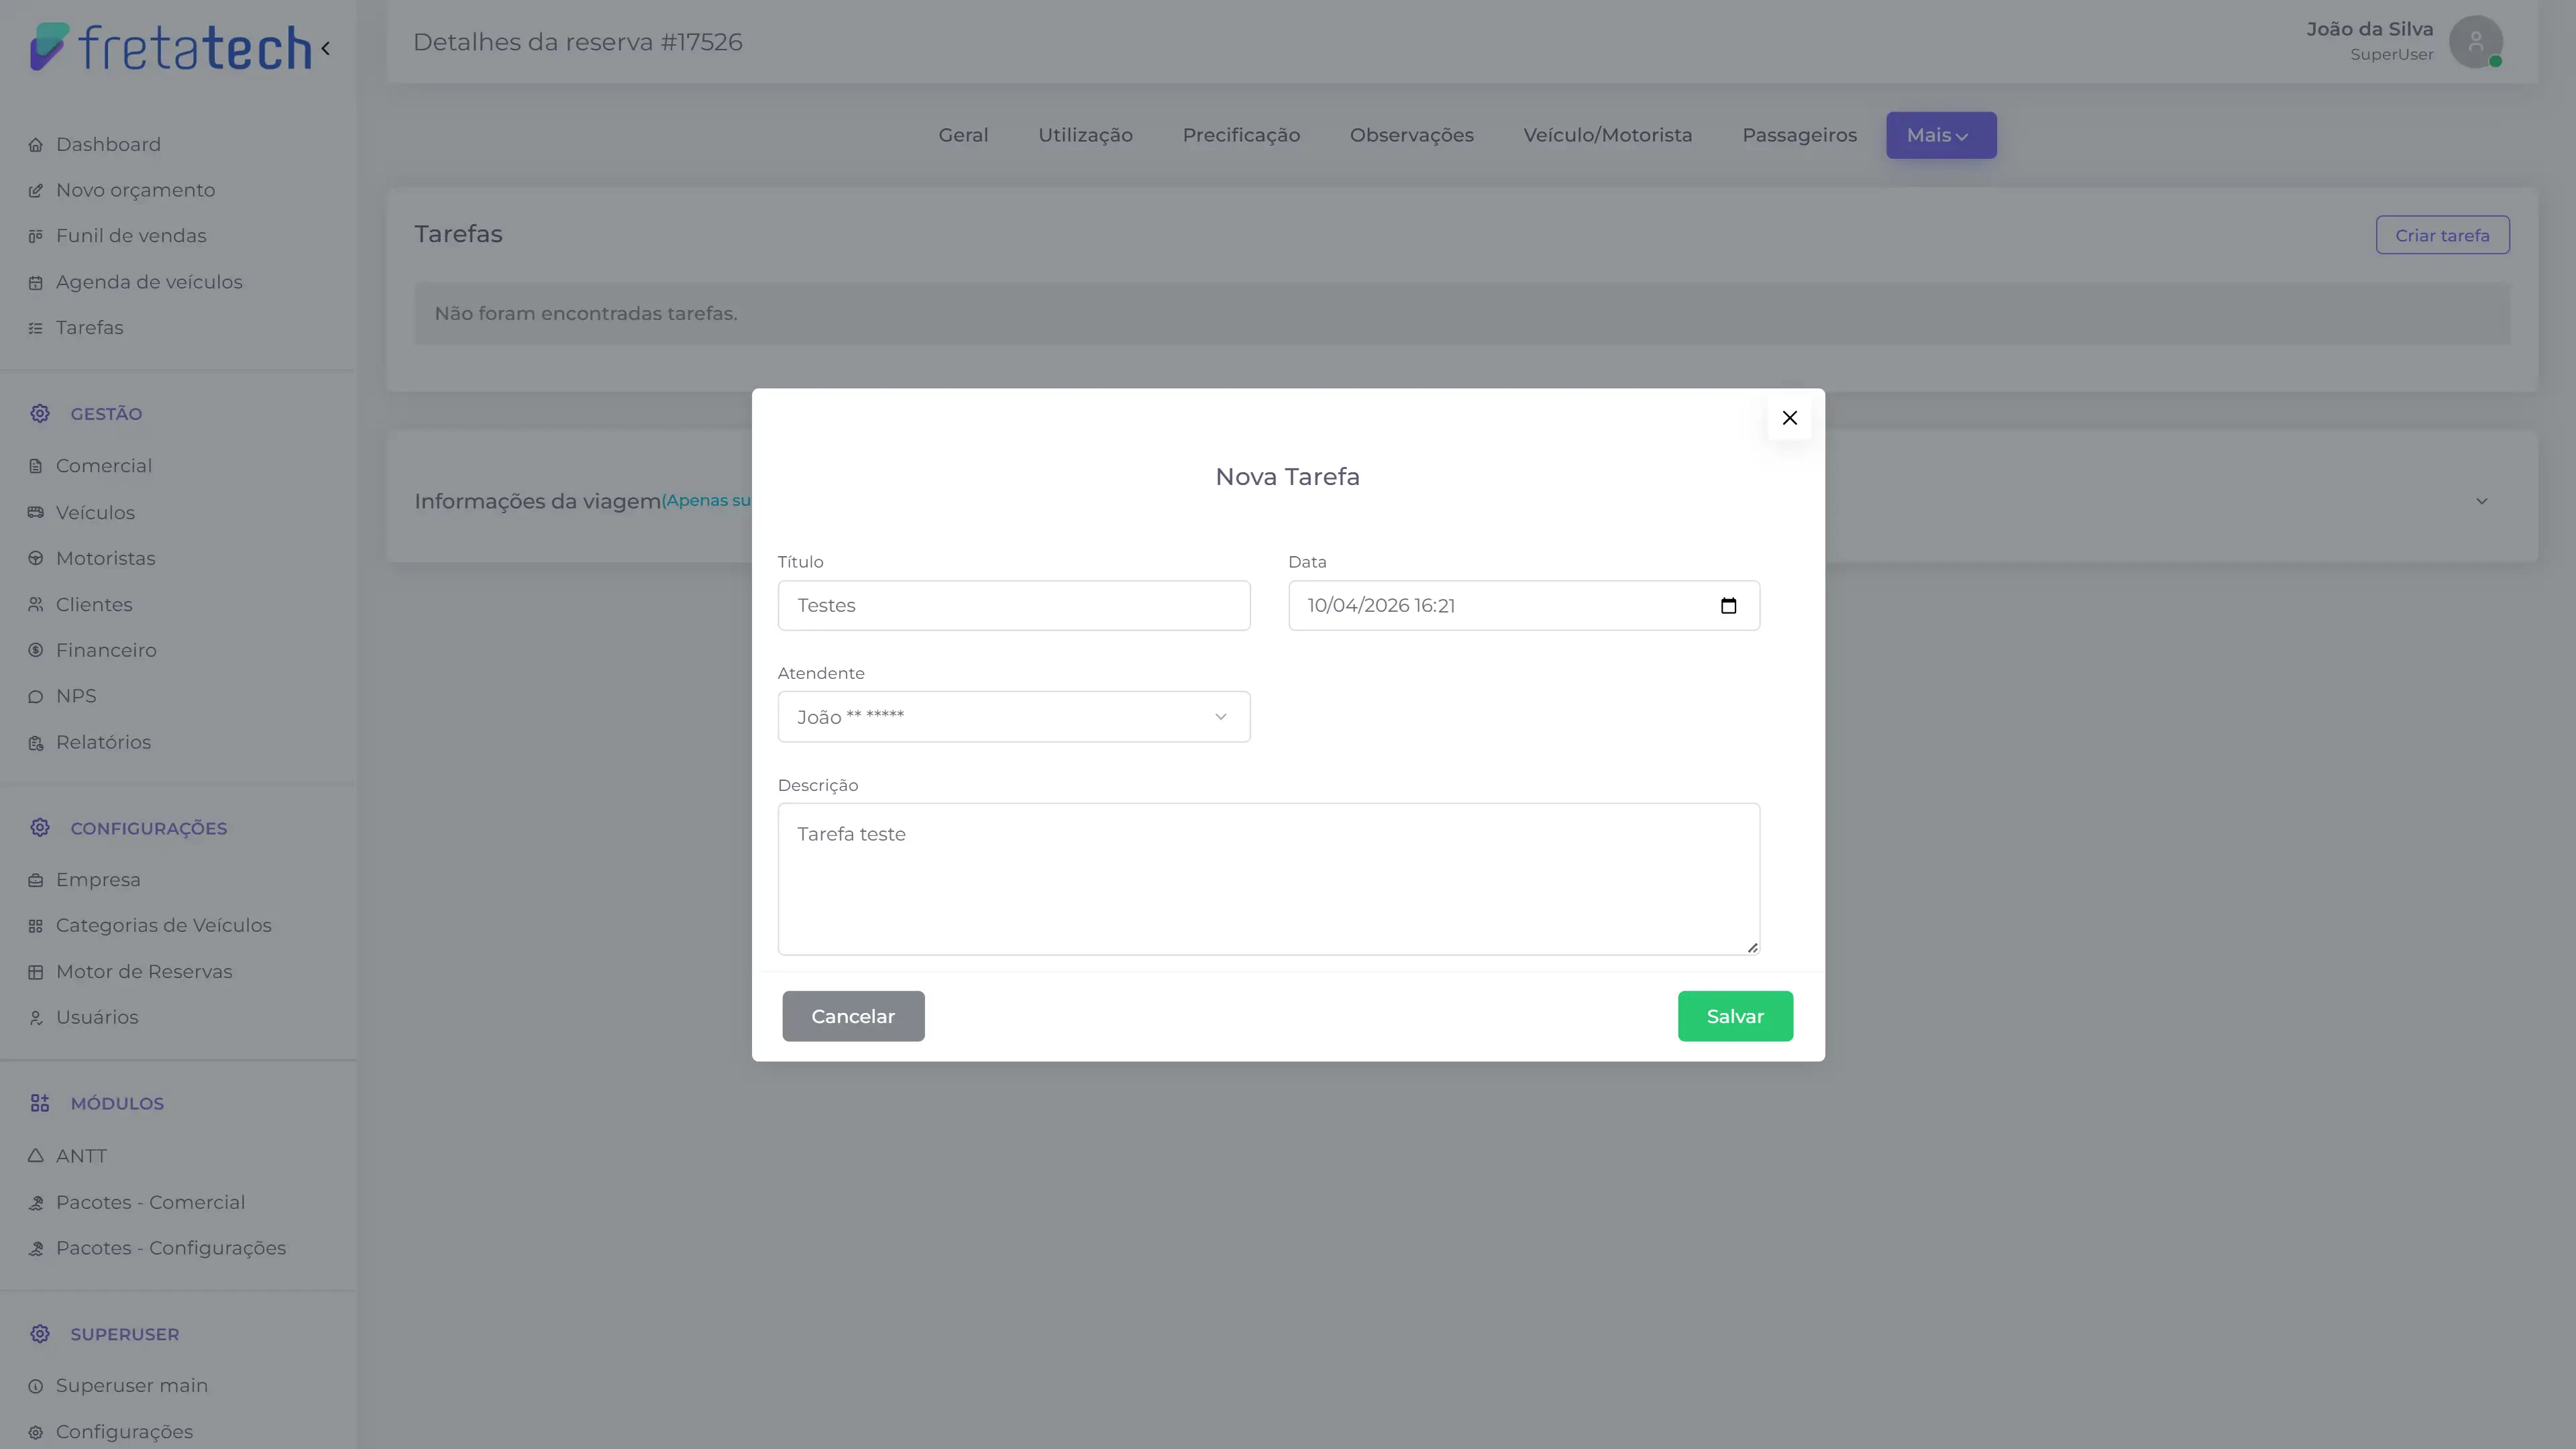The width and height of the screenshot is (2576, 1449).
Task: Click the Comercial document icon
Action: (36, 467)
